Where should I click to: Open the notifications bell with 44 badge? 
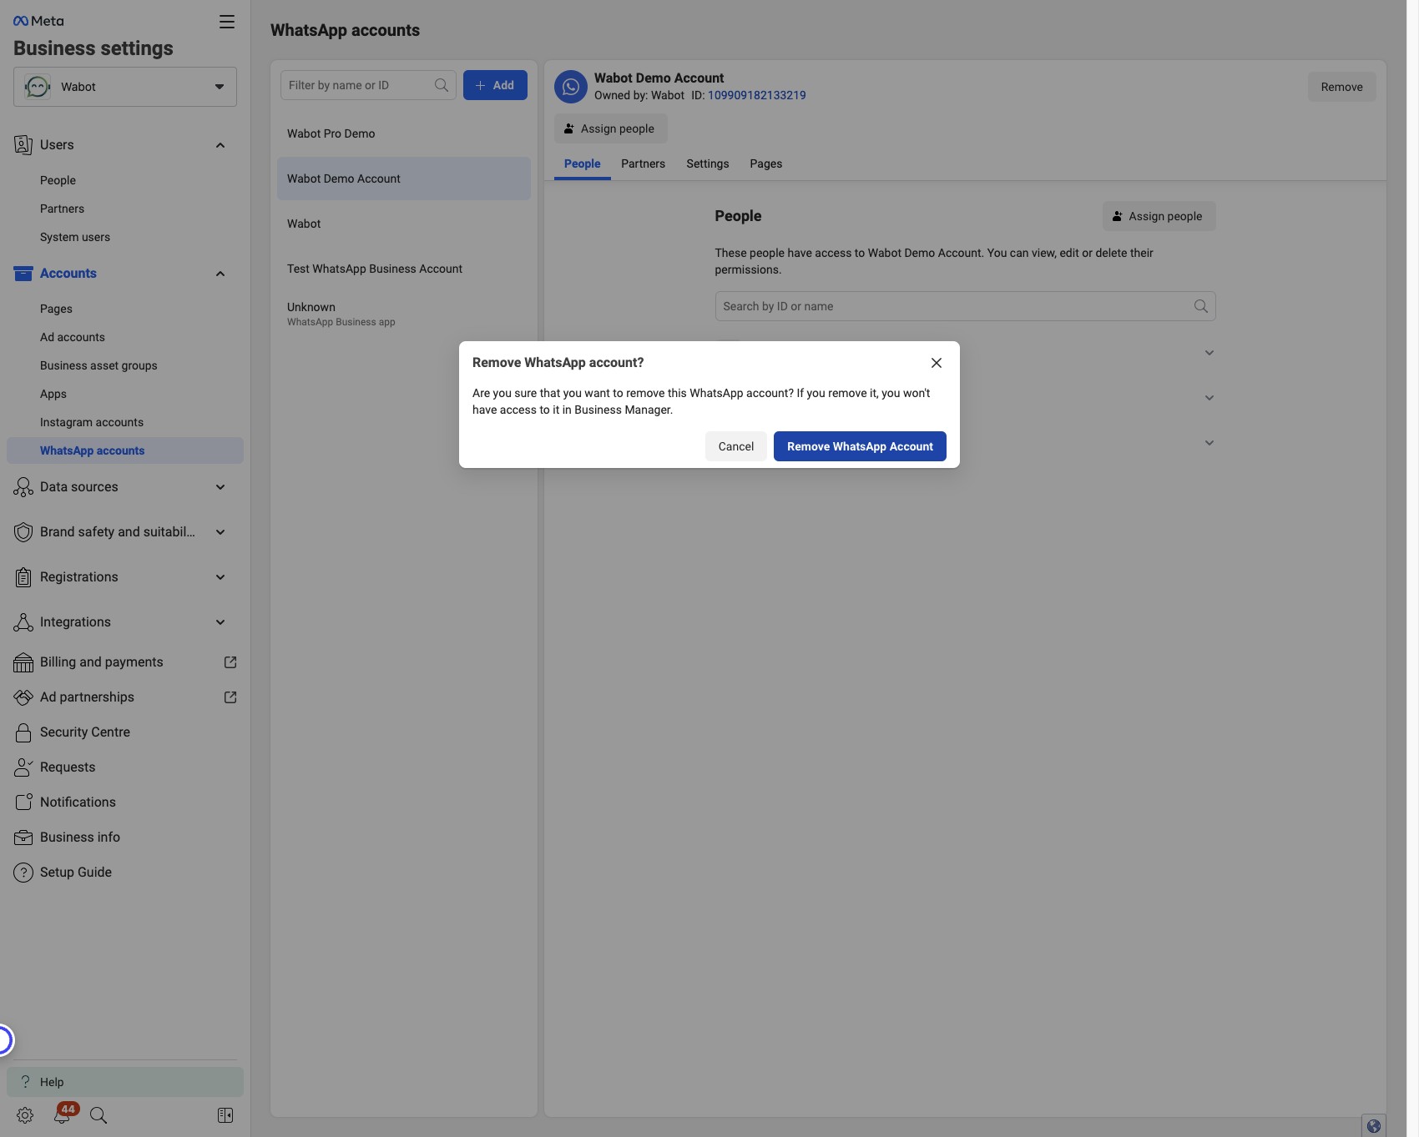(63, 1114)
